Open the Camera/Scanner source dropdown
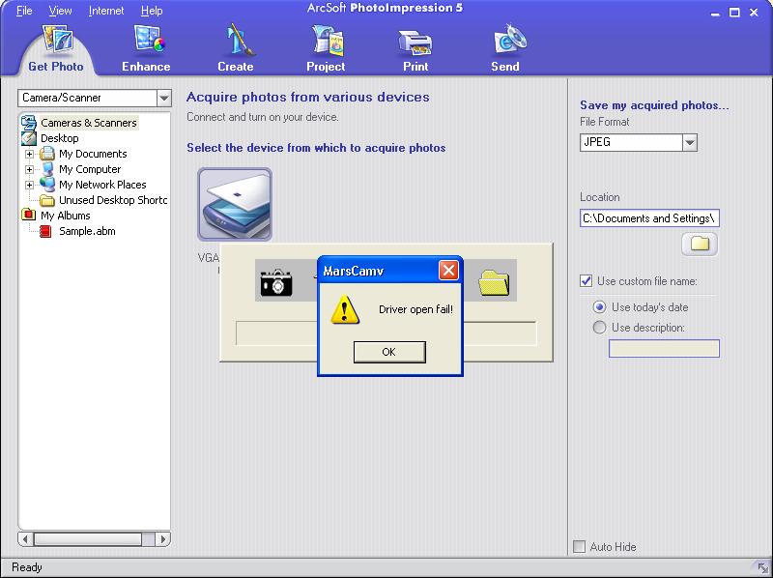 coord(163,98)
